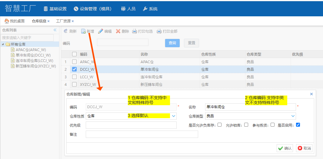This screenshot has height=159, width=323.
Task: Click the 编辑 pencil edit icon
Action: [101, 31]
